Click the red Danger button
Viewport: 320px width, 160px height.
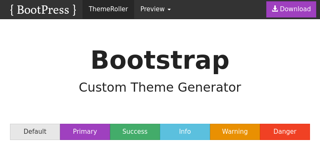pos(285,132)
